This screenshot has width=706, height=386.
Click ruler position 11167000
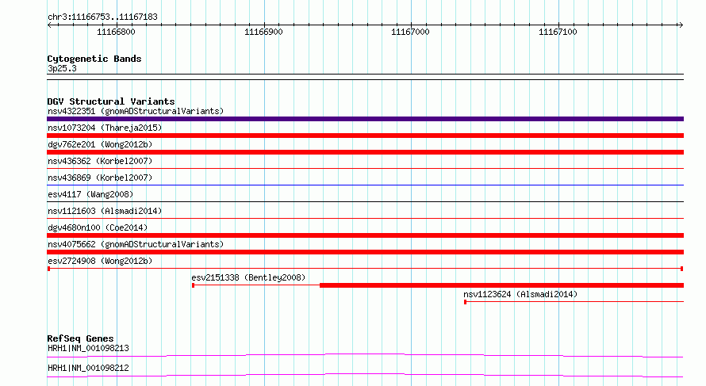[x=410, y=32]
